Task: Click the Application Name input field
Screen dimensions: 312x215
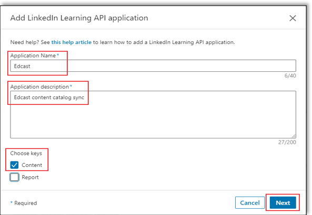Action: 153,66
